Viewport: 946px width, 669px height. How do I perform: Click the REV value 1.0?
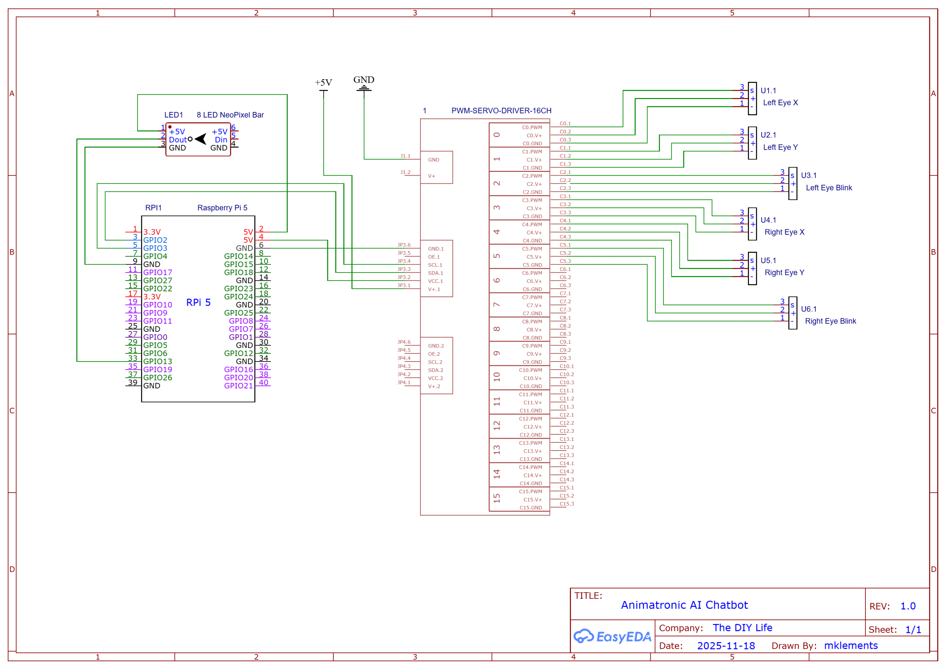[x=909, y=606]
